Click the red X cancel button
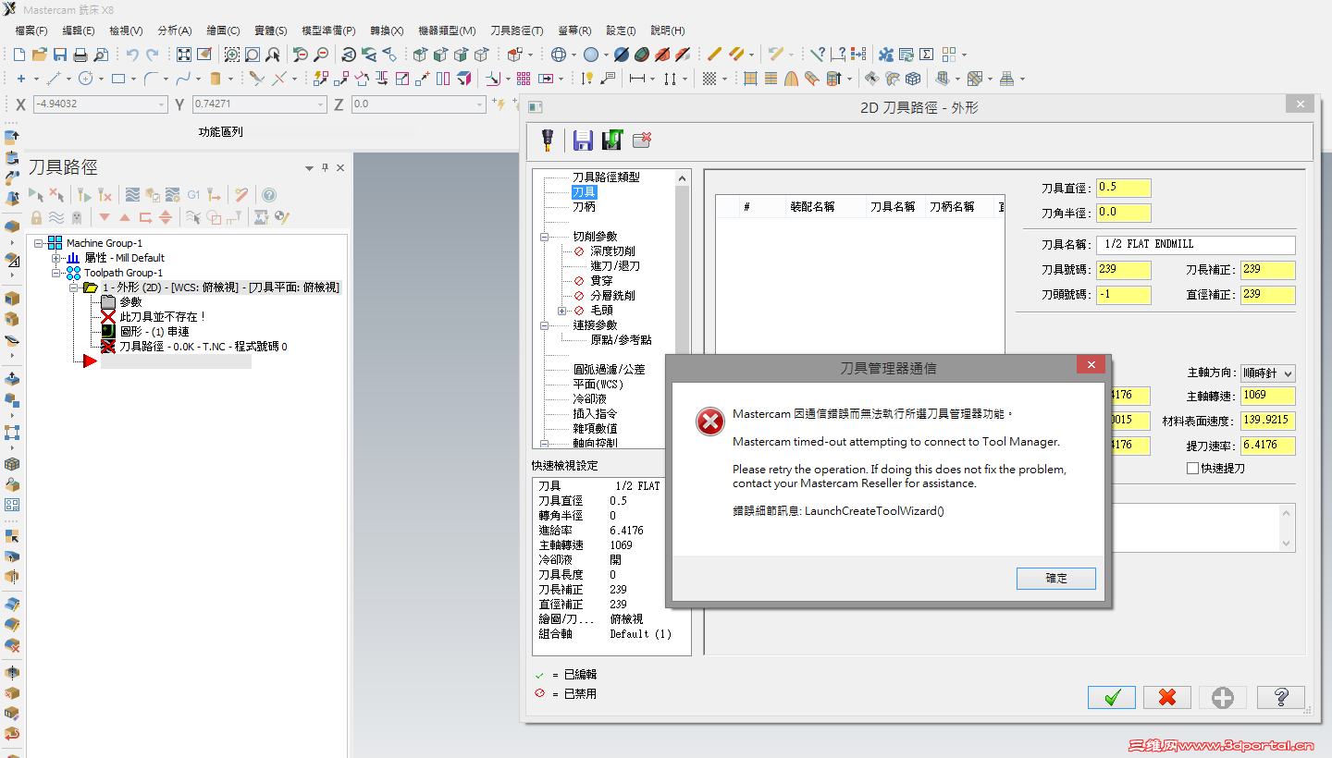The width and height of the screenshot is (1332, 758). click(1167, 697)
